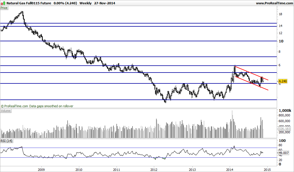Click the 2011 label on time axis
The width and height of the screenshot is (294, 172).
click(x=117, y=170)
